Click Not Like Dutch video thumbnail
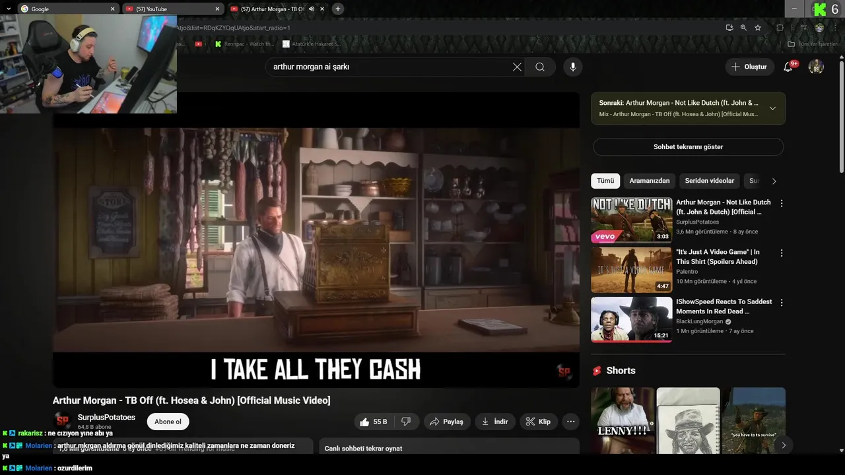The width and height of the screenshot is (845, 475). click(631, 220)
